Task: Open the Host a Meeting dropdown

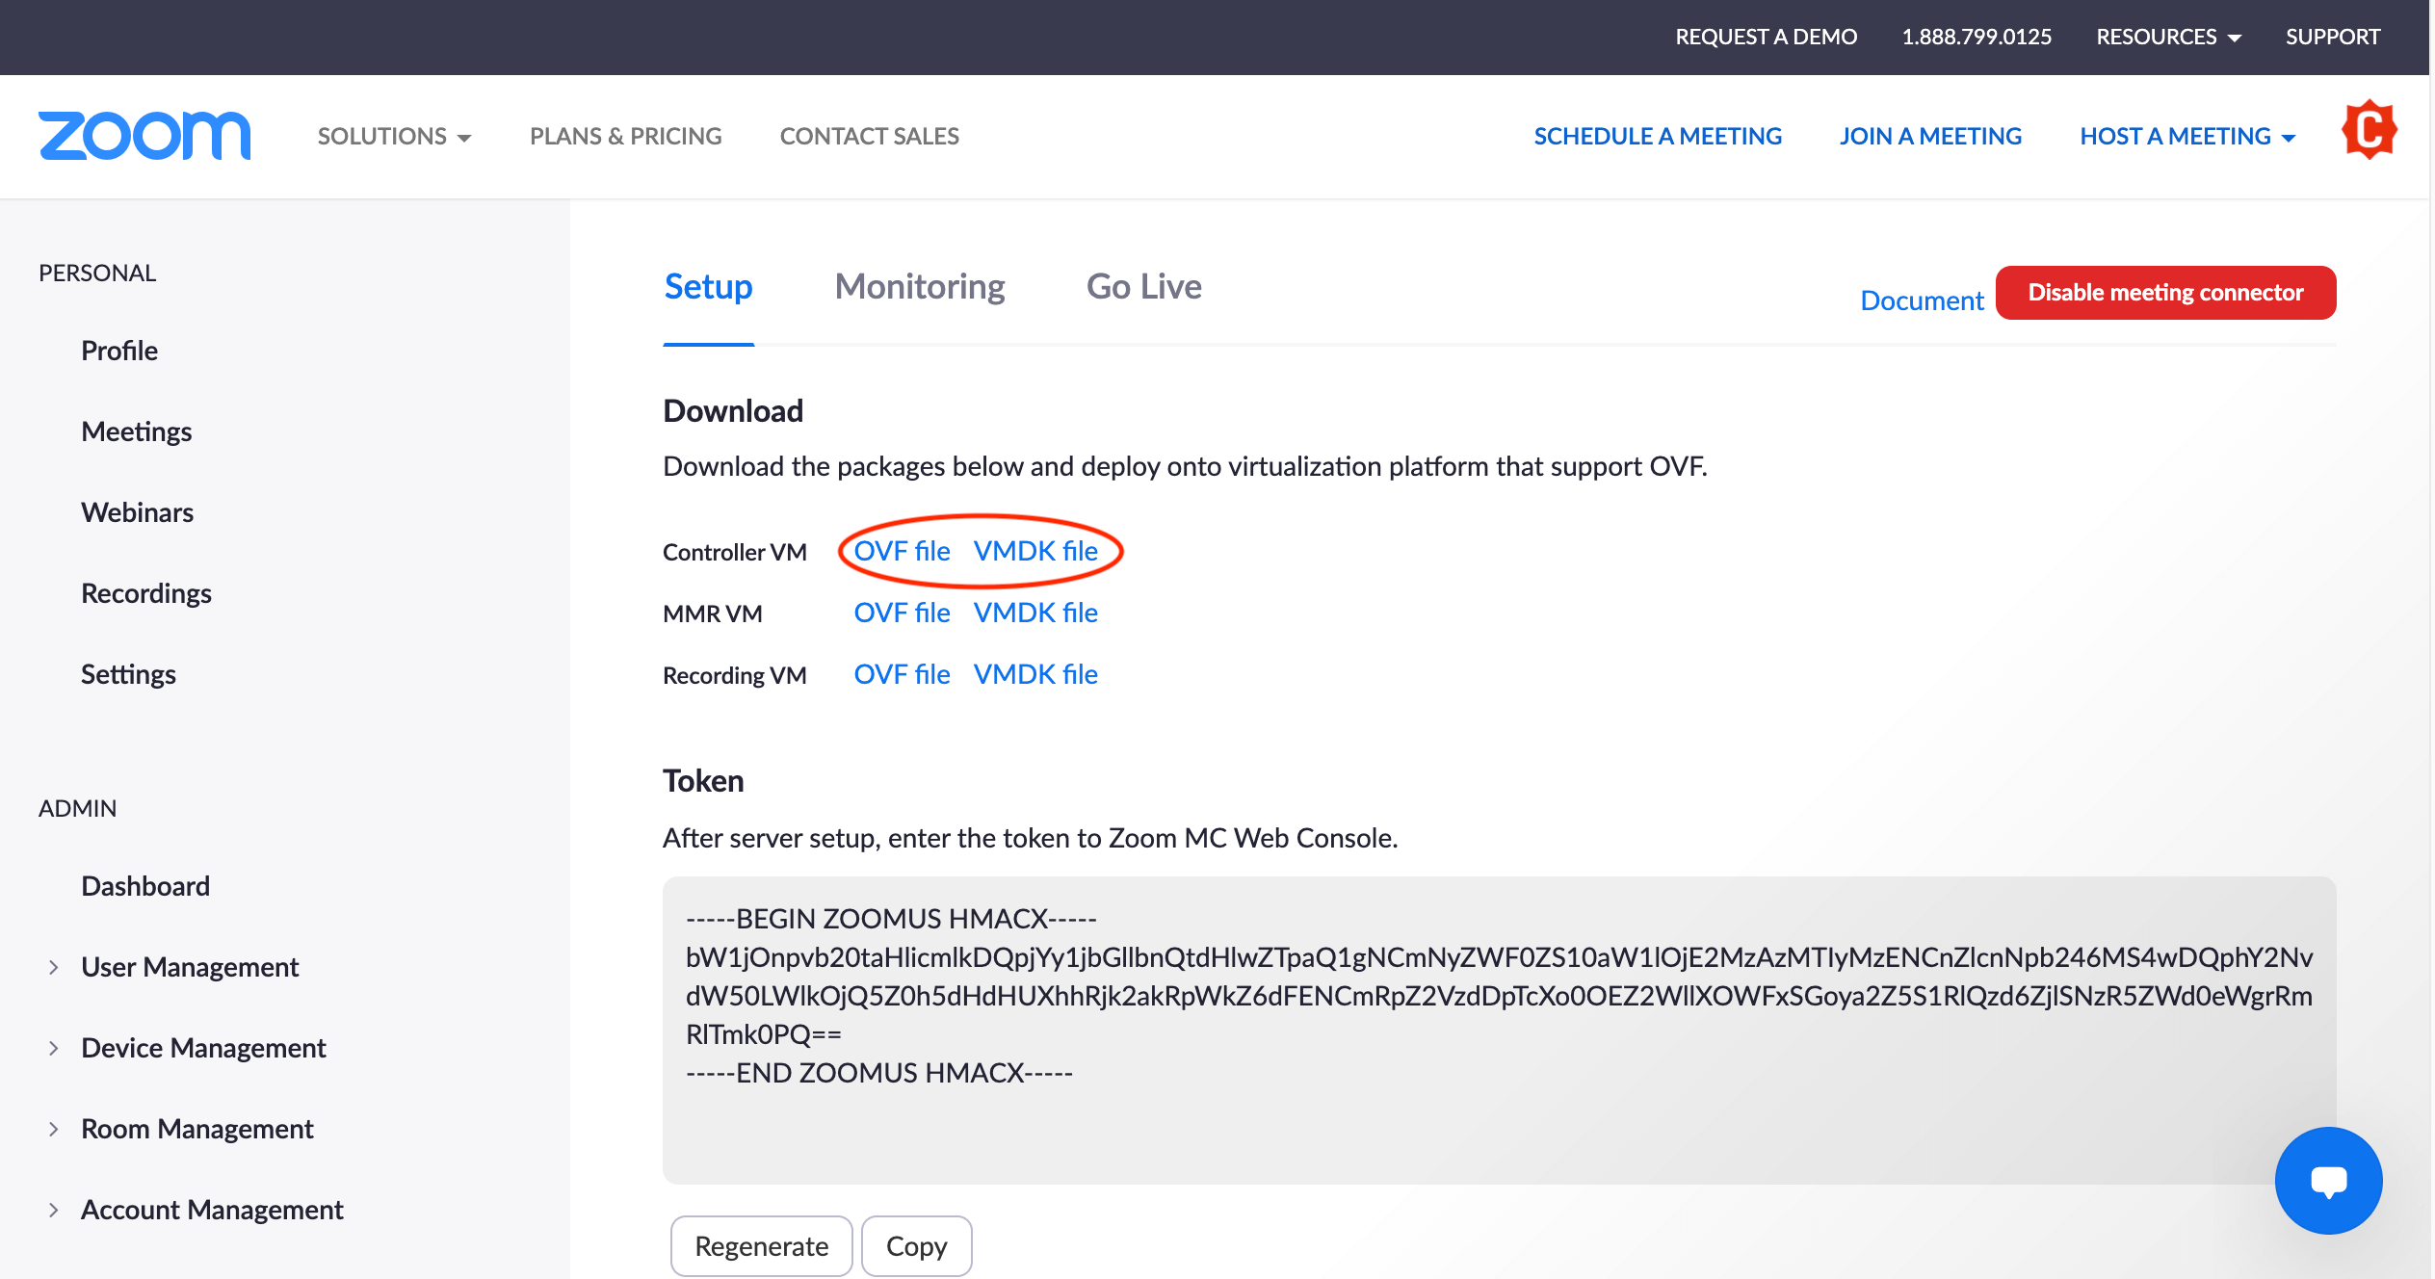Action: point(2186,136)
